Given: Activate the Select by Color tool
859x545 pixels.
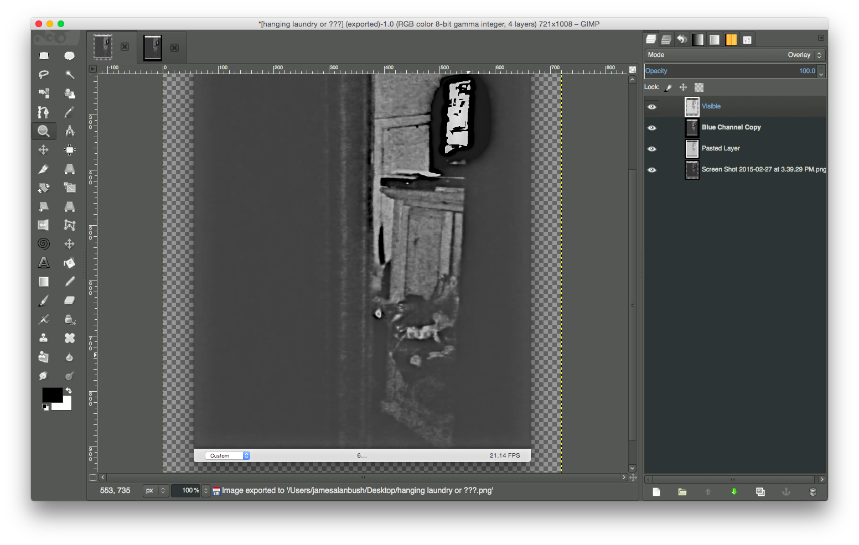Looking at the screenshot, I should 44,93.
